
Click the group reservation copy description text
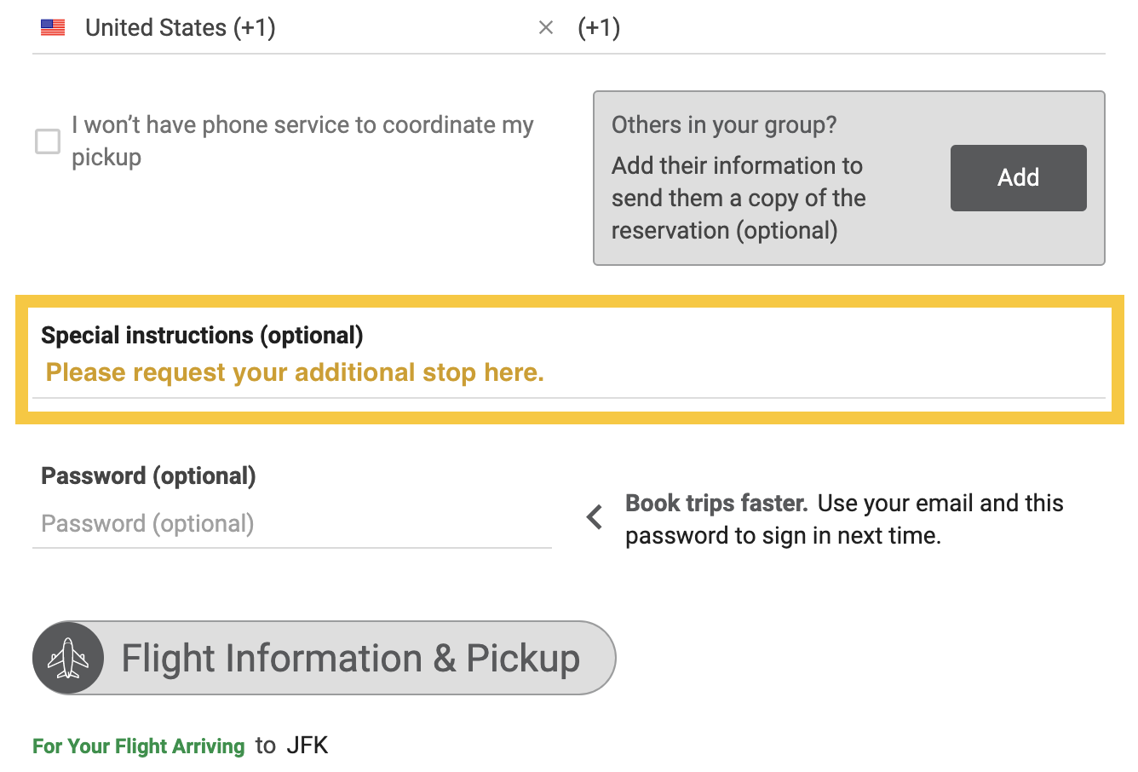(738, 198)
